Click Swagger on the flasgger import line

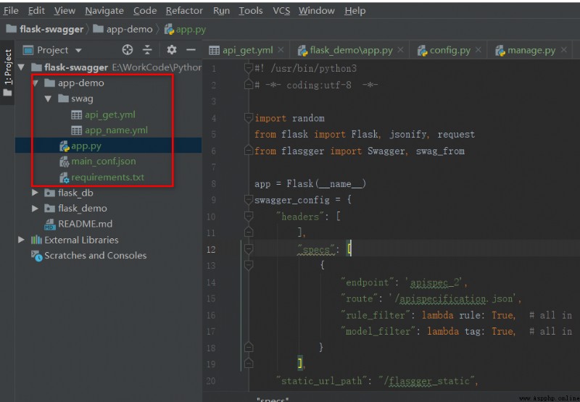tap(386, 151)
